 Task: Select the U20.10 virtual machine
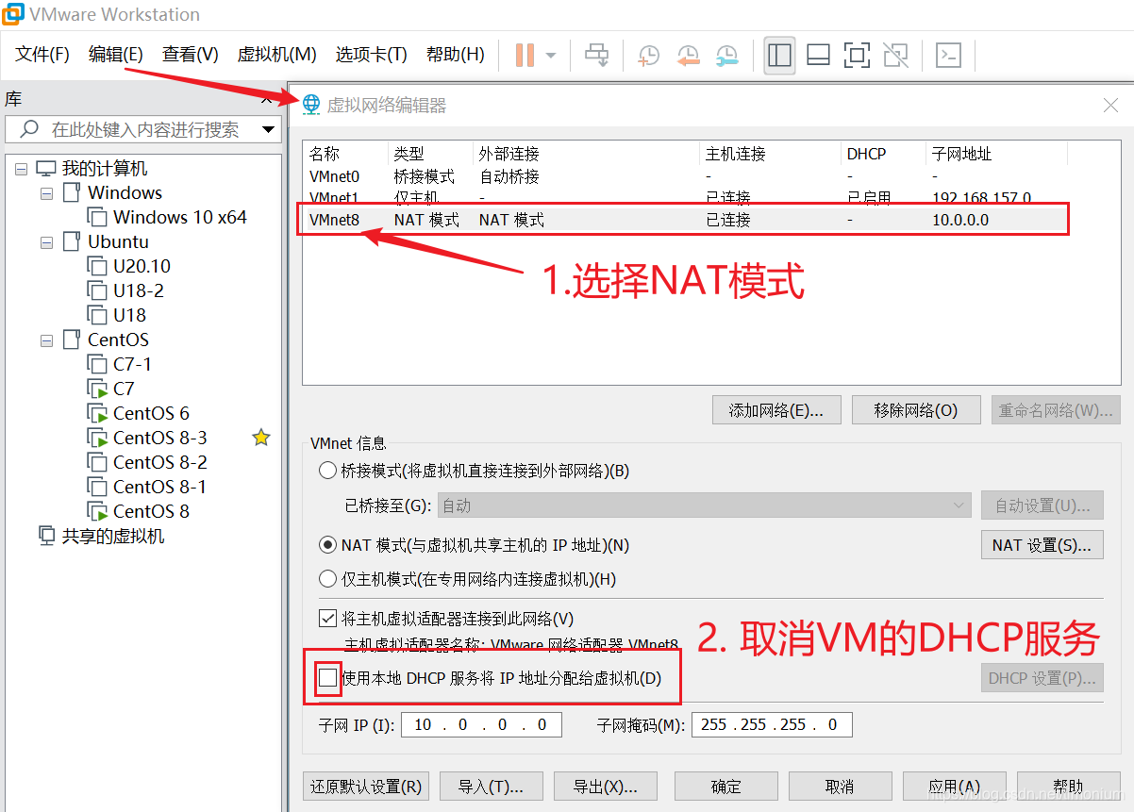pyautogui.click(x=129, y=266)
